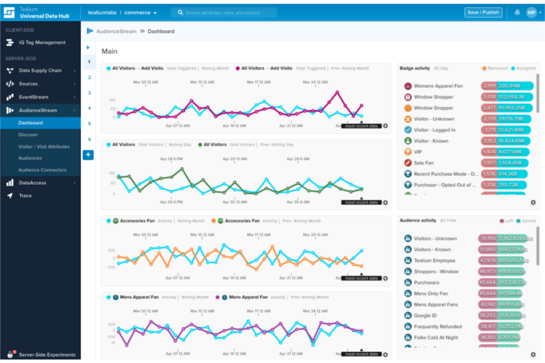Open the Audiences menu item
545x363 pixels.
(30, 158)
